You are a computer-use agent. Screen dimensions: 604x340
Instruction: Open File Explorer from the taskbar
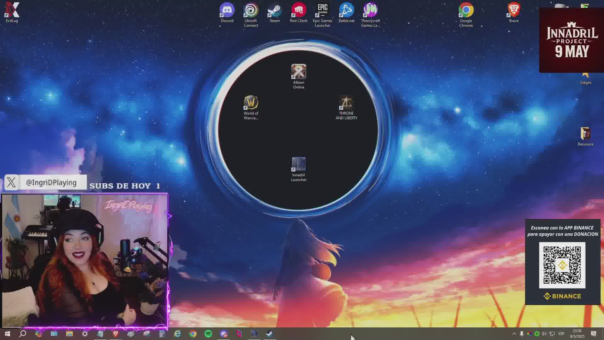coord(69,334)
